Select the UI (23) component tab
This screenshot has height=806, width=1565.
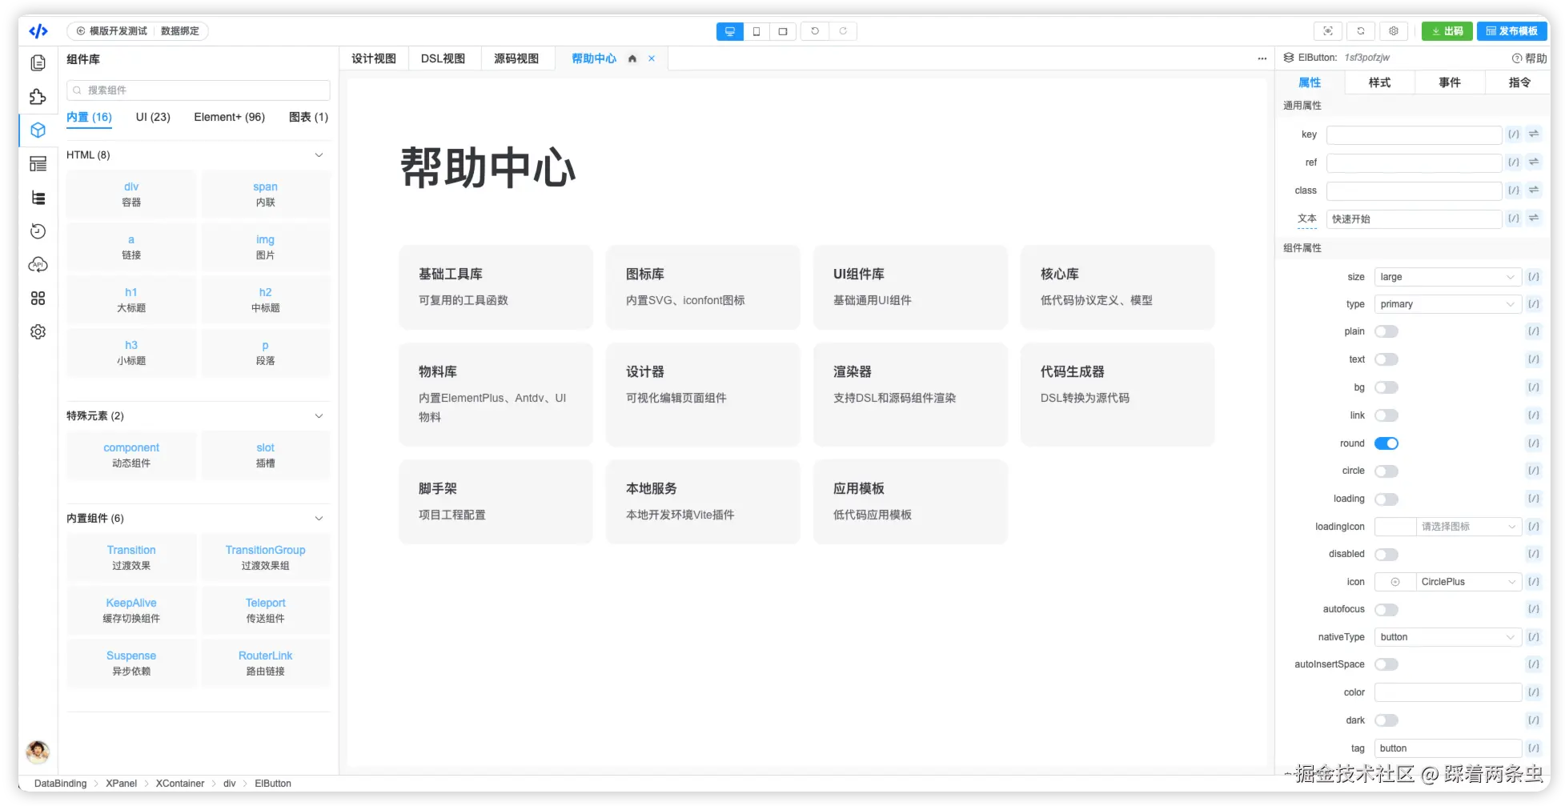[x=153, y=117]
